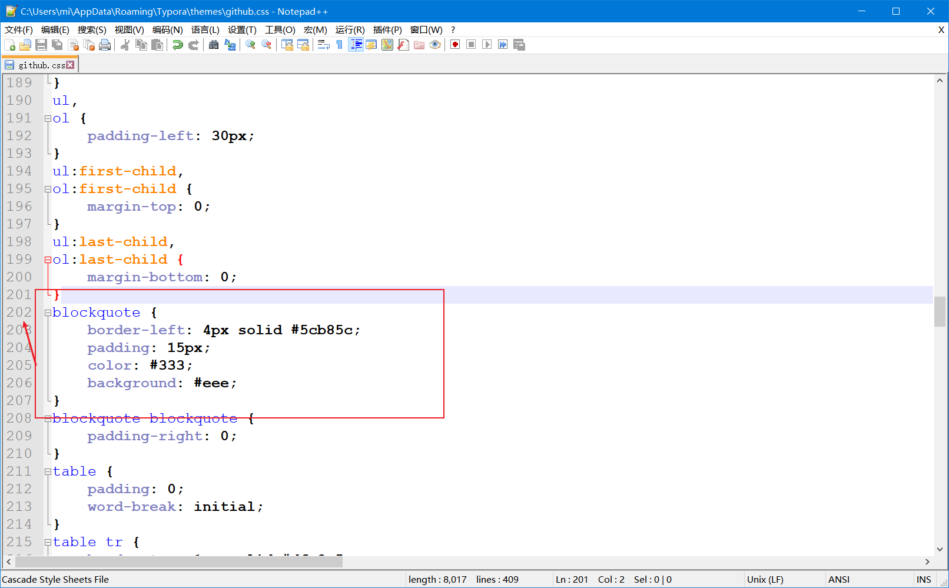Toggle file monitoring eye icon
Image resolution: width=949 pixels, height=588 pixels.
(x=435, y=45)
